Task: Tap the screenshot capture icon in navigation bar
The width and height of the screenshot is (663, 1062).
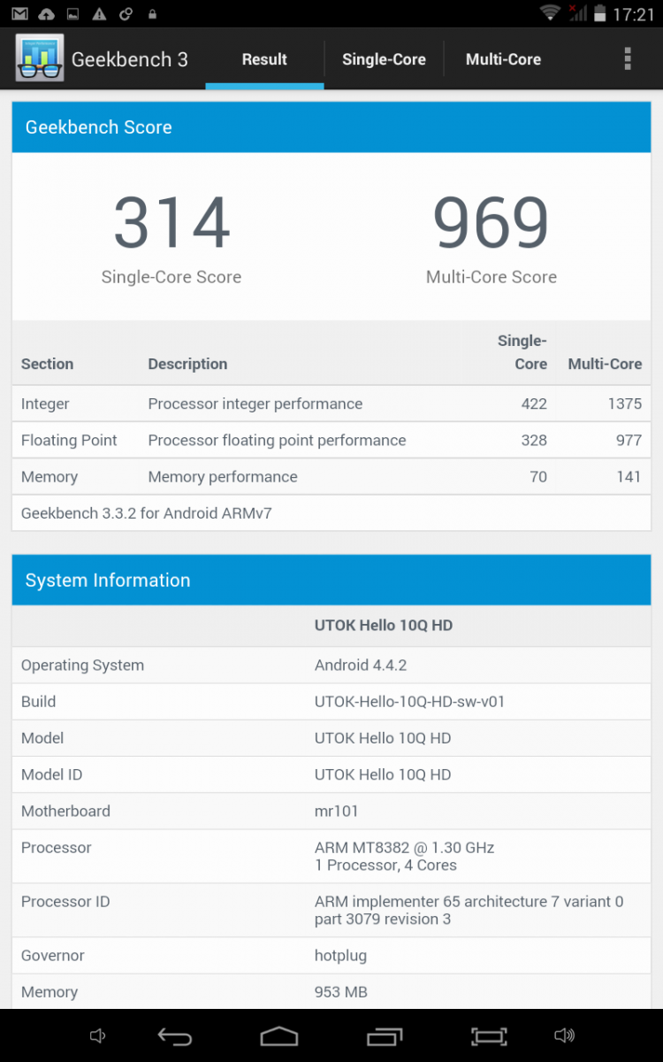Action: click(x=489, y=1035)
